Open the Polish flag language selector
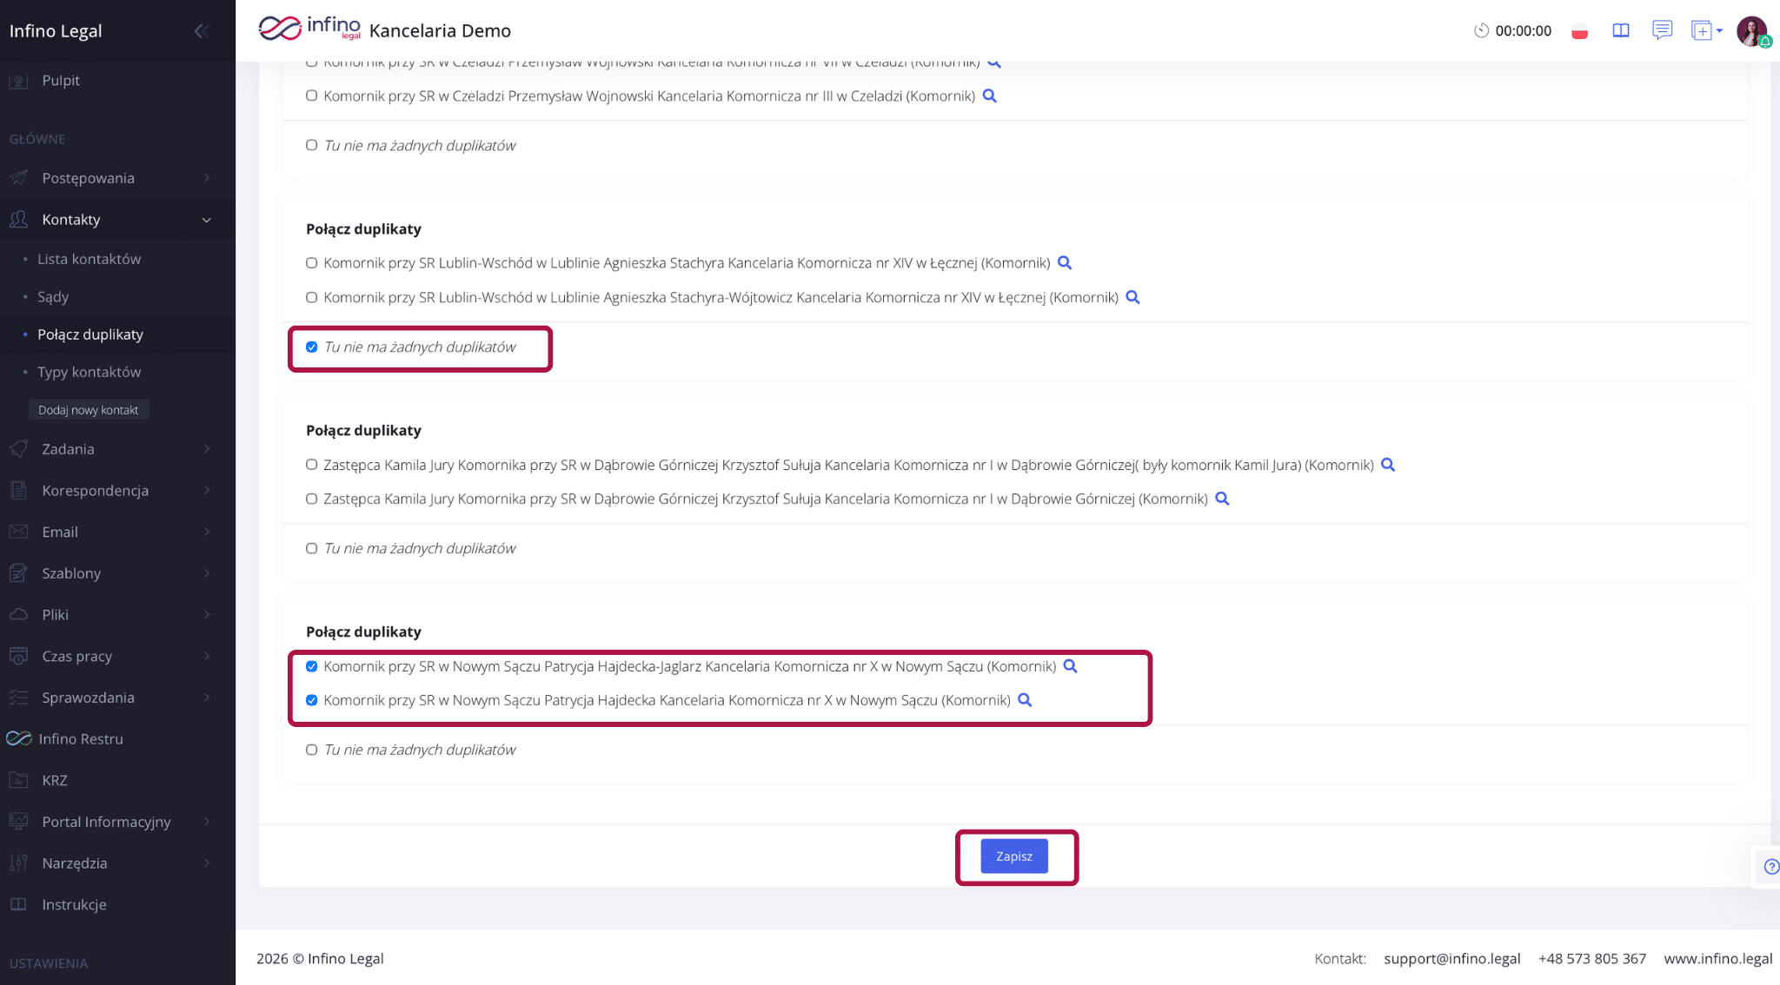Image resolution: width=1780 pixels, height=985 pixels. (1579, 31)
